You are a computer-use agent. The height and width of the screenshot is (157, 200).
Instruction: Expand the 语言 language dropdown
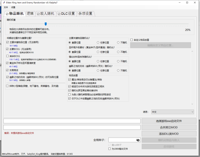[172, 112]
